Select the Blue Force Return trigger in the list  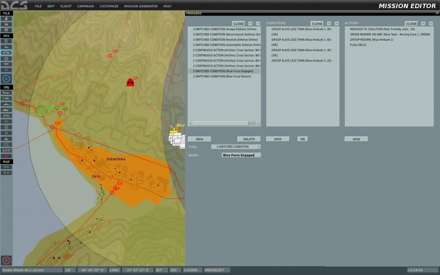pyautogui.click(x=223, y=77)
